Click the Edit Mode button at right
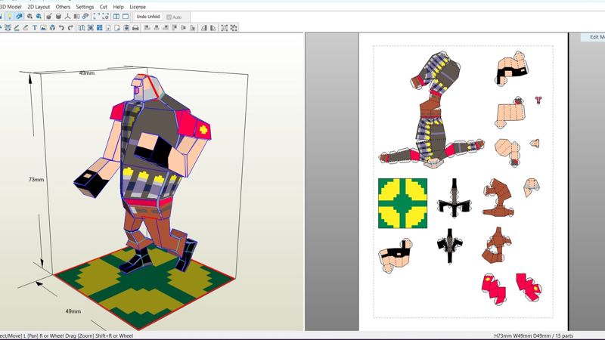 594,37
